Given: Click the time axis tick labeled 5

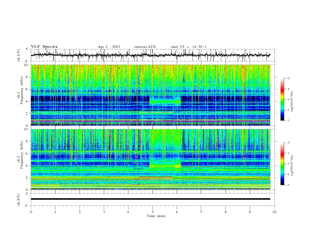Looking at the screenshot, I should (153, 212).
